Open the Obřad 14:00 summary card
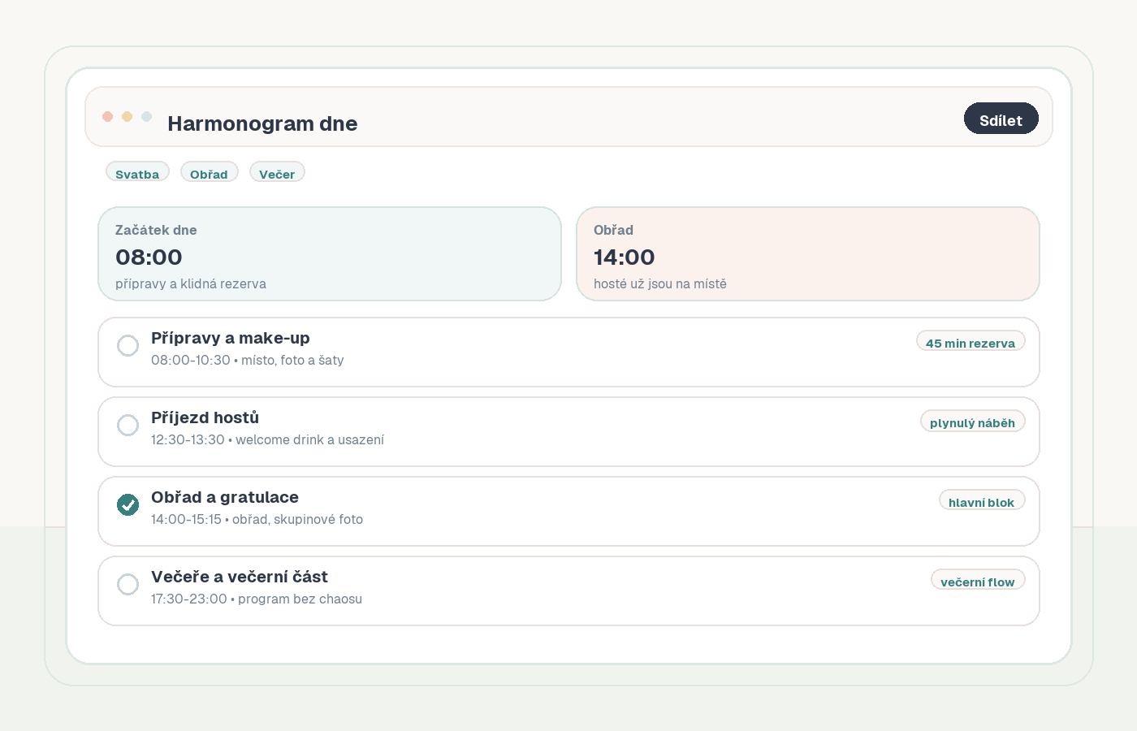1137x731 pixels. (807, 253)
